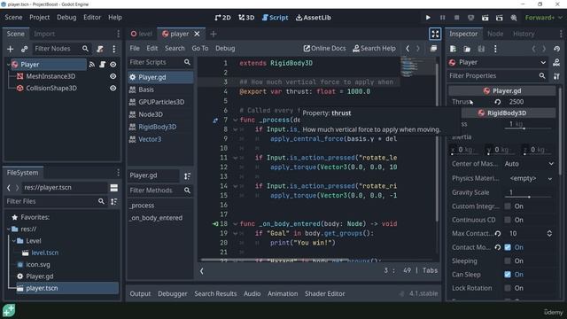Screen dimensions: 567x319
Task: Add a new node with plus icon
Action: click(x=10, y=49)
